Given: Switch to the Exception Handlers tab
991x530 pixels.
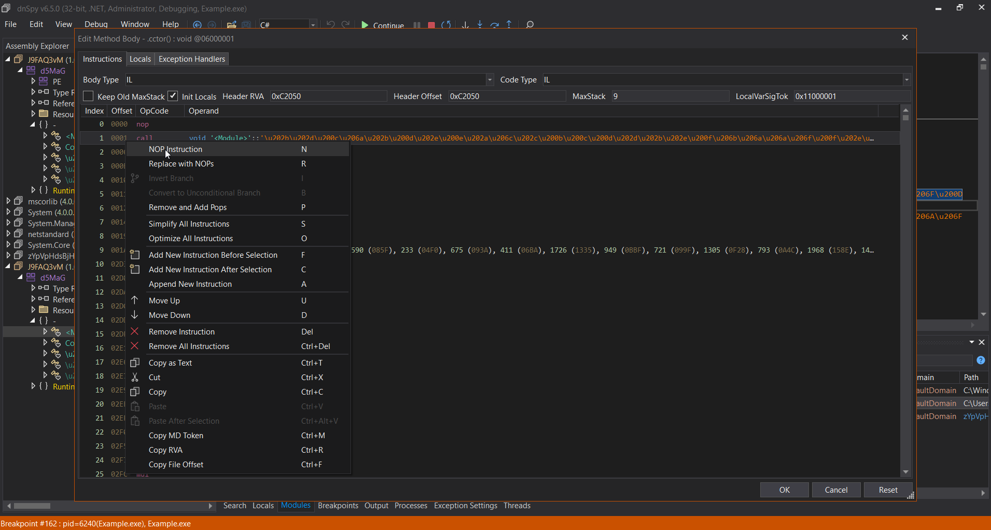Looking at the screenshot, I should (x=191, y=59).
